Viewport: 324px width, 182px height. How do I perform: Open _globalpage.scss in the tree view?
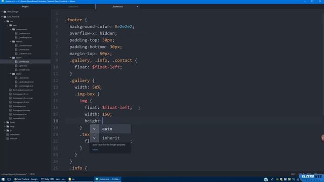click(26, 82)
